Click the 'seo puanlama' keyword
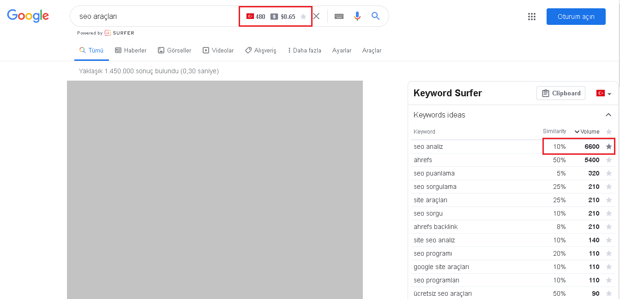 click(434, 173)
